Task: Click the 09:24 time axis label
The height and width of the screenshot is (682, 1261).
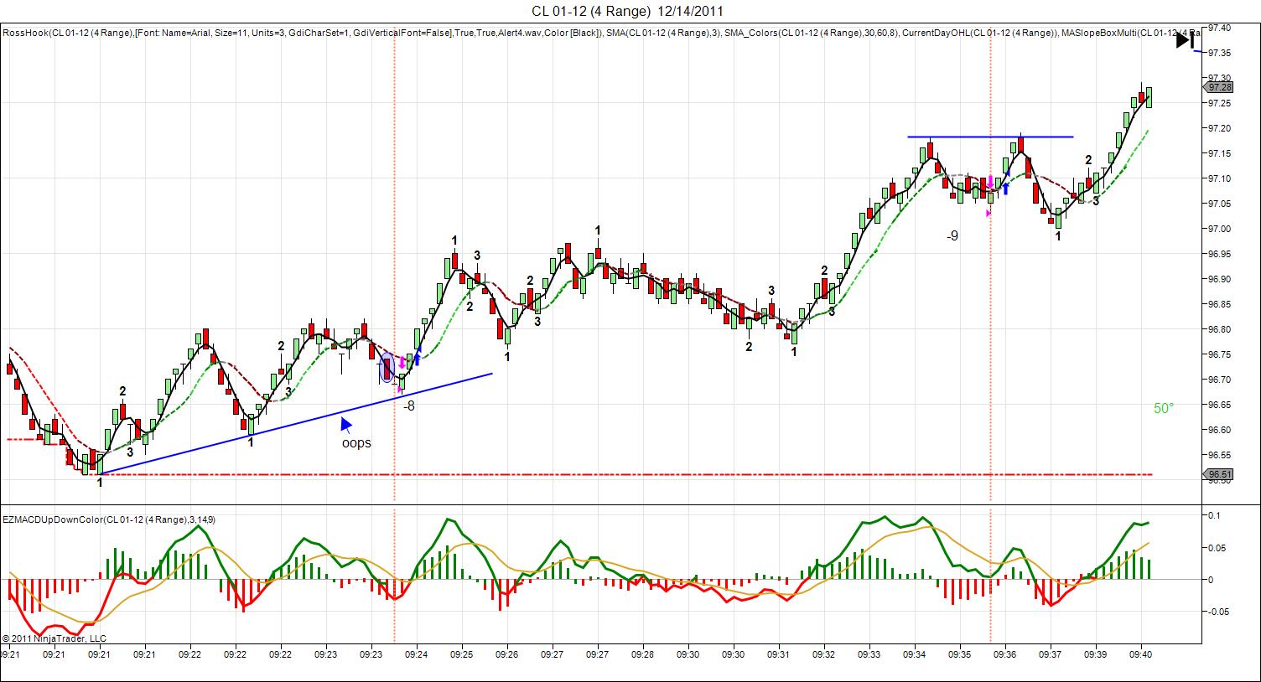Action: pos(417,654)
